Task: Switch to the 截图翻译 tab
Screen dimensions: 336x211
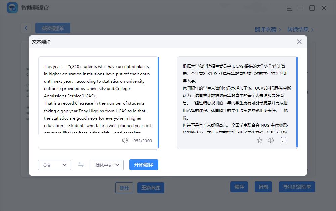Action: (x=52, y=28)
